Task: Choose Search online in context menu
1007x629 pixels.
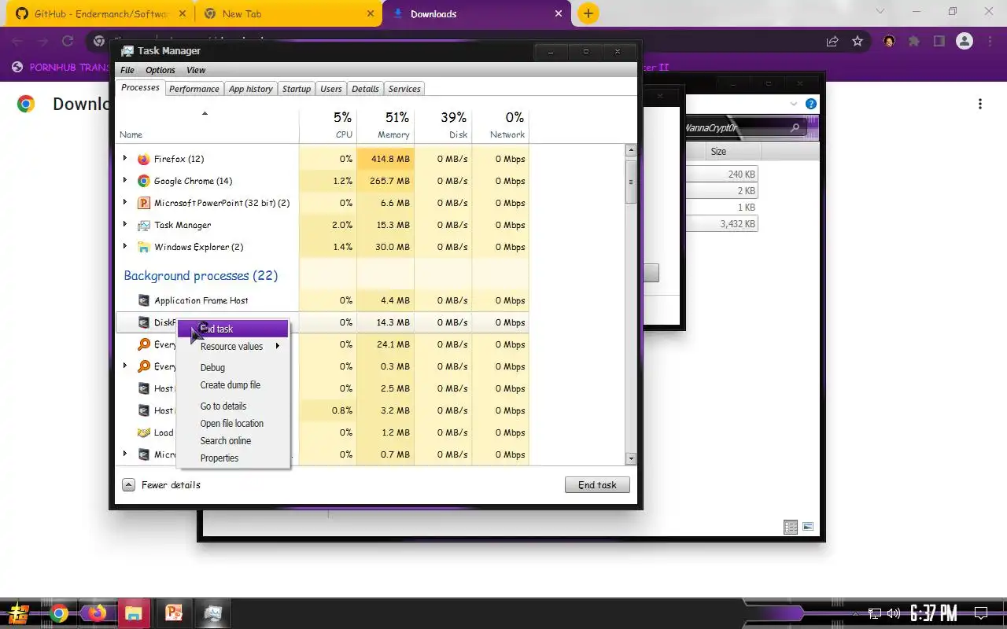Action: pos(233,440)
